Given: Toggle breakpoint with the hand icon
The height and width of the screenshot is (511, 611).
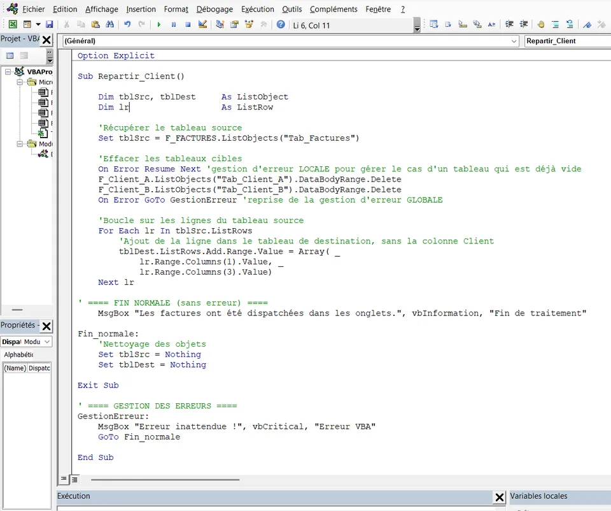Looking at the screenshot, I should pyautogui.click(x=541, y=24).
